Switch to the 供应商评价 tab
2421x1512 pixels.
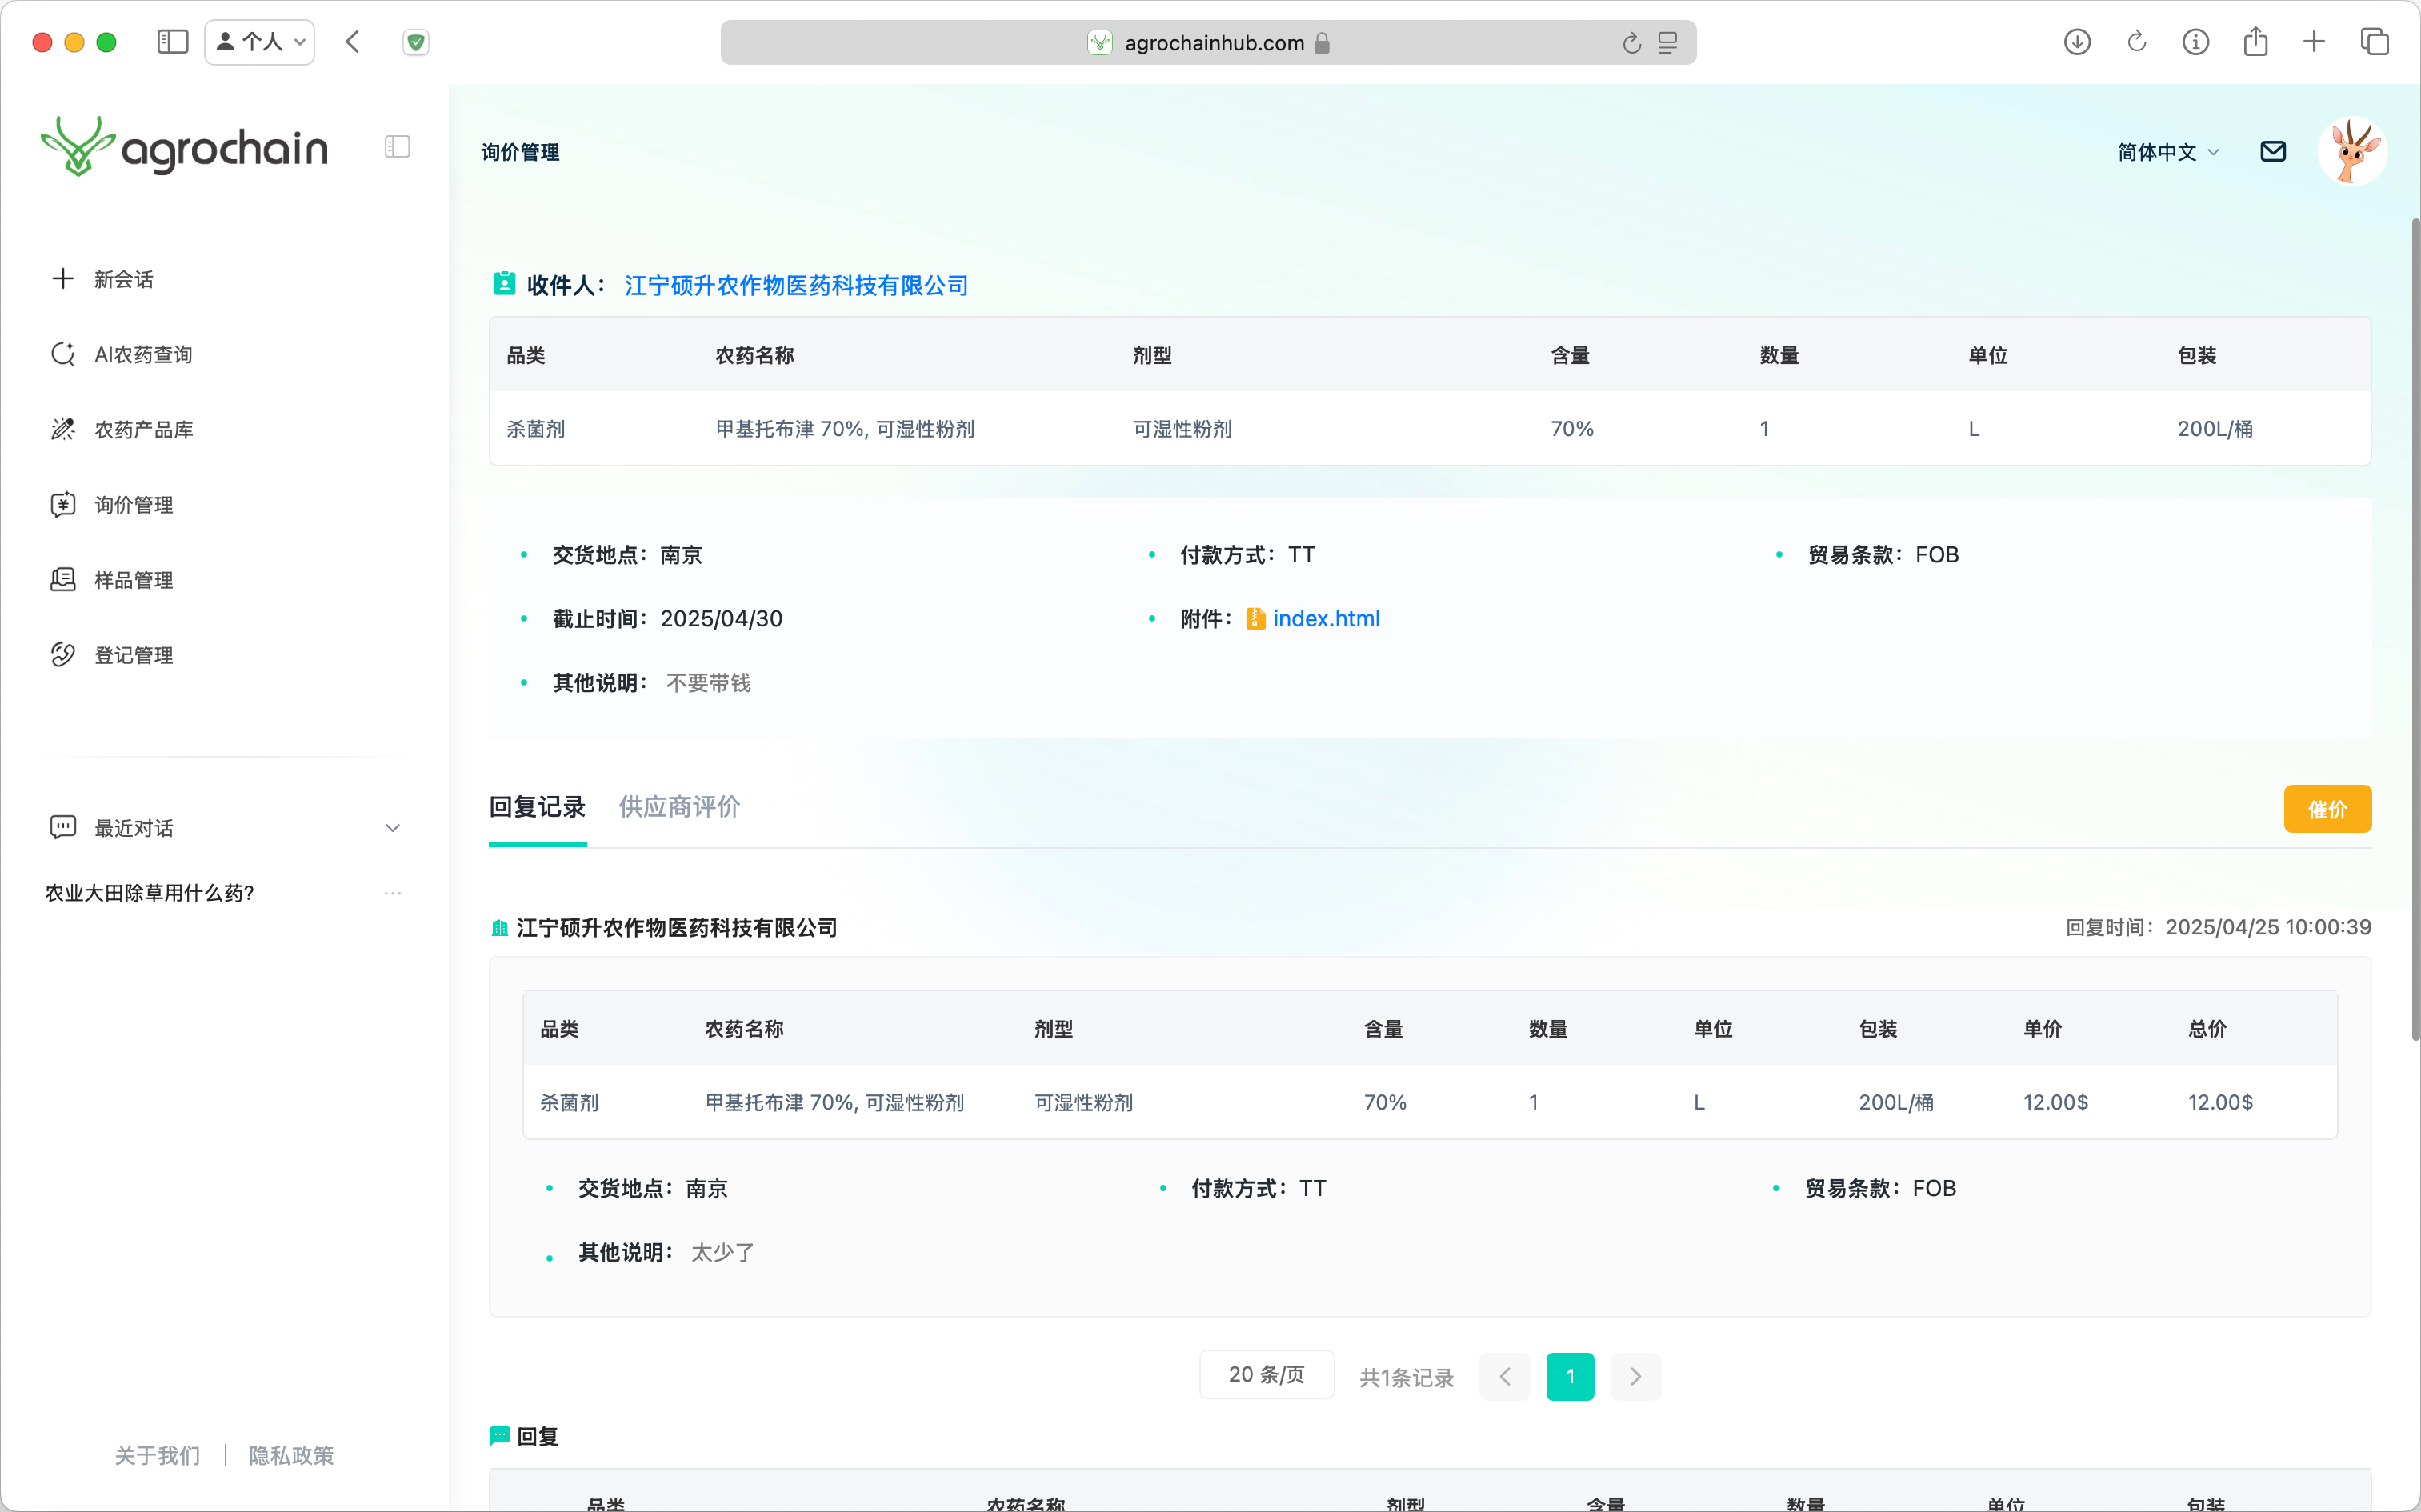[679, 807]
